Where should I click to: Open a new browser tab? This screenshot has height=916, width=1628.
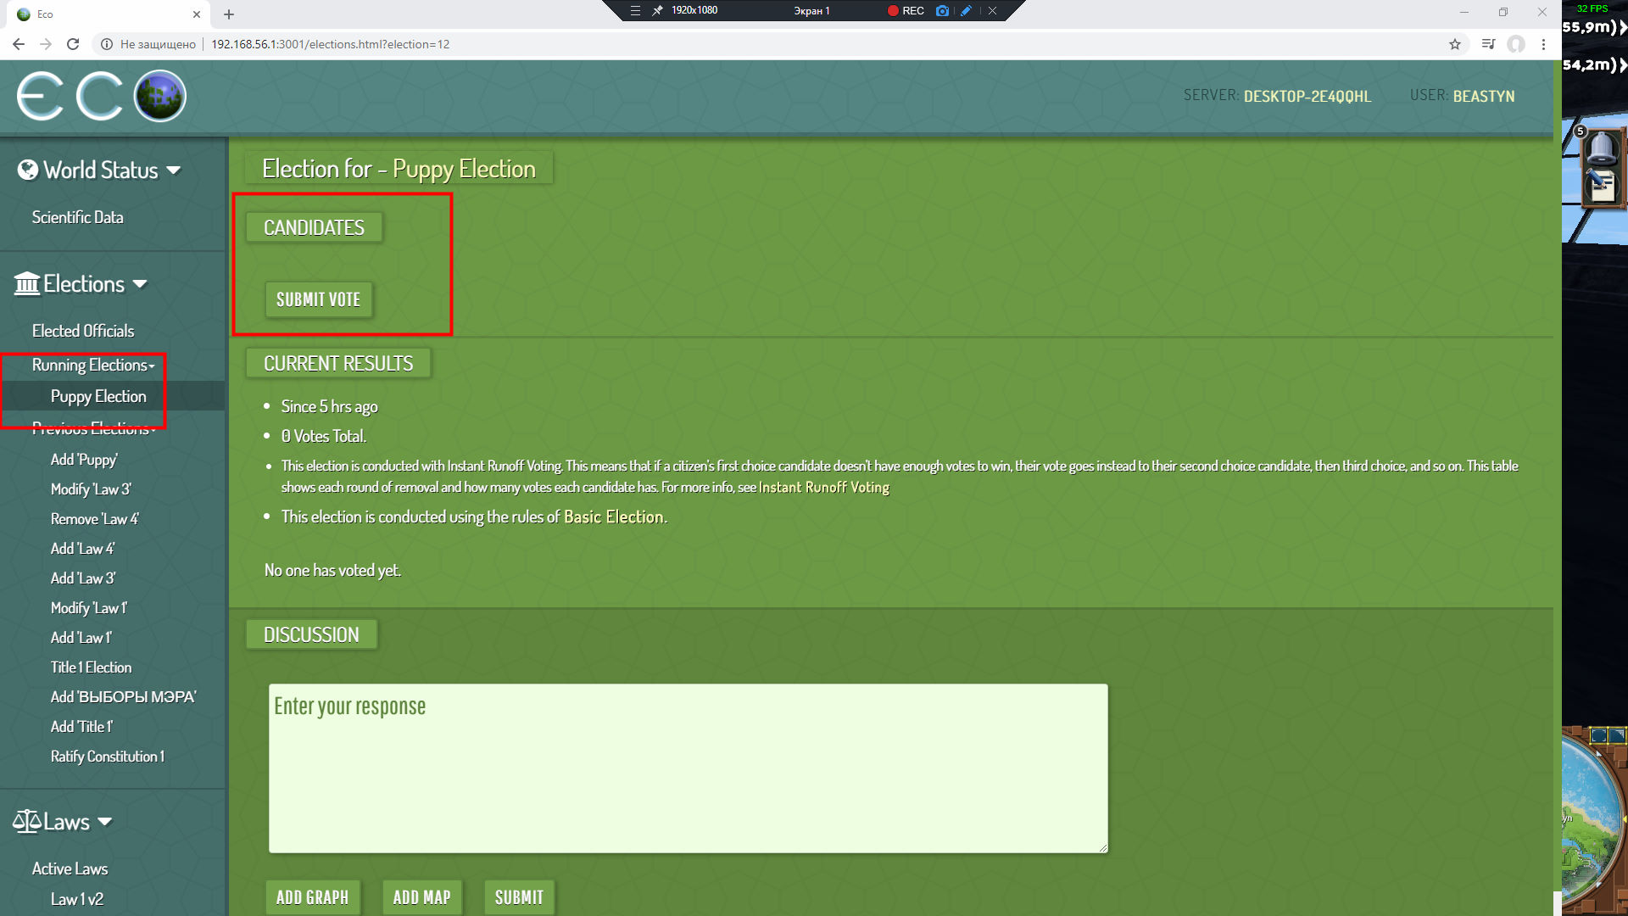pyautogui.click(x=229, y=14)
